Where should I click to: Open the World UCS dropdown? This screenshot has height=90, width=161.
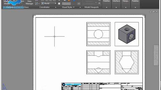(x=49, y=3)
